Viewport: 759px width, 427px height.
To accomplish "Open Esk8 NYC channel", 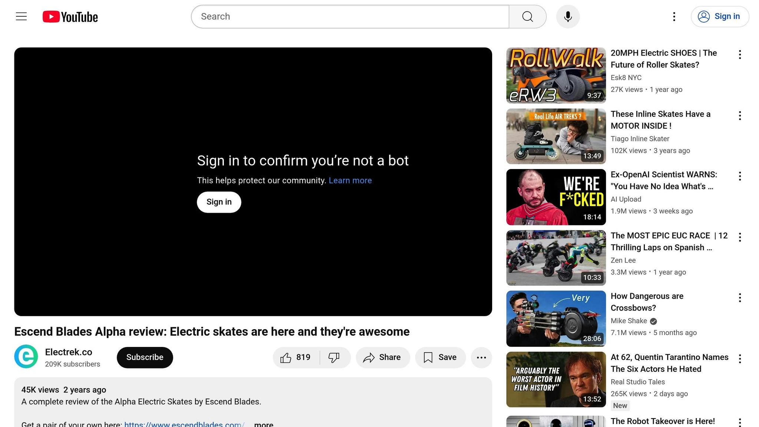I will (x=626, y=78).
